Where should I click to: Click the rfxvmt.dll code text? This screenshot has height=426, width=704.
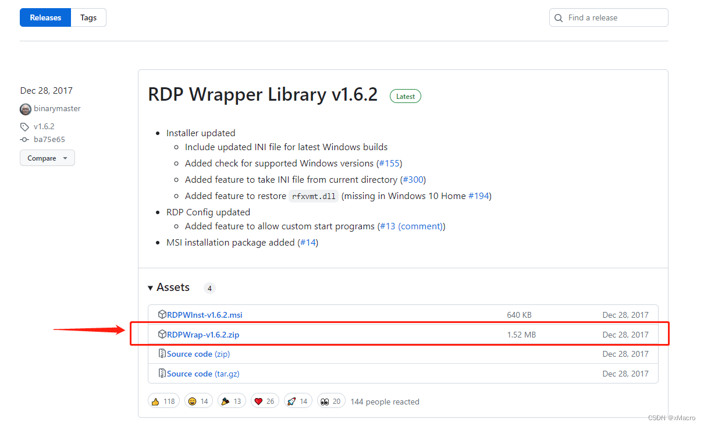(x=314, y=196)
